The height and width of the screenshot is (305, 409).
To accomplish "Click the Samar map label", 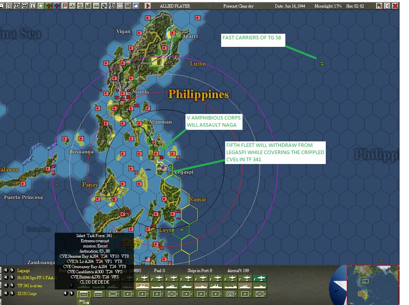I will pyautogui.click(x=198, y=199).
